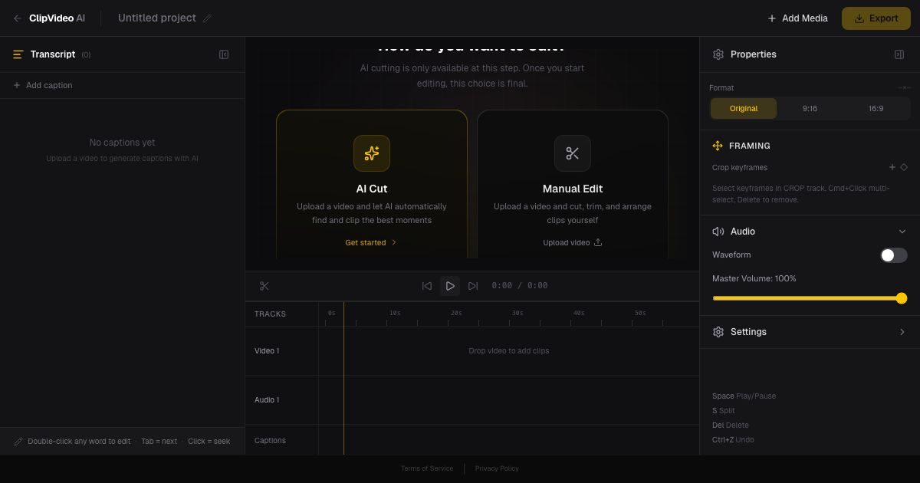Viewport: 920px width, 483px height.
Task: Click the Manual Edit card title
Action: [x=573, y=189]
